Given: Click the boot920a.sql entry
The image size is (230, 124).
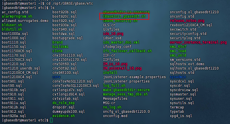Looking at the screenshot, I should [14, 116].
